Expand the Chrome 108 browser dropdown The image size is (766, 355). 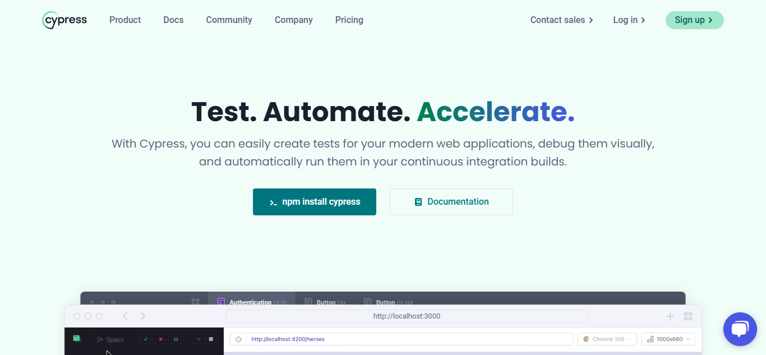coord(607,339)
